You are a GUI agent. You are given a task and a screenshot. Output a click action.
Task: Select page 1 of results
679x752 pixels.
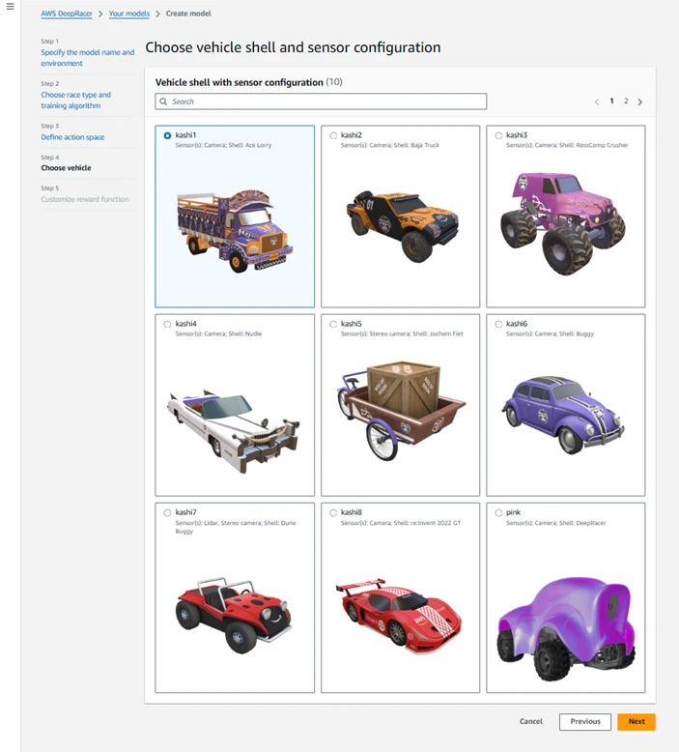click(611, 101)
